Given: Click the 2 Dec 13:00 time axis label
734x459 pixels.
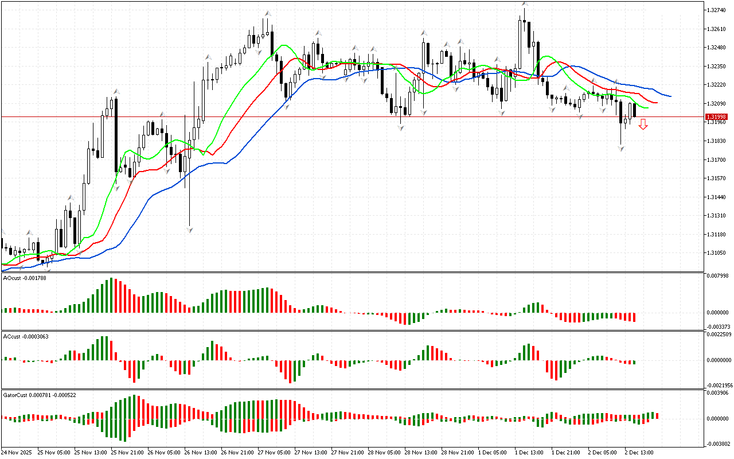Looking at the screenshot, I should pos(639,452).
